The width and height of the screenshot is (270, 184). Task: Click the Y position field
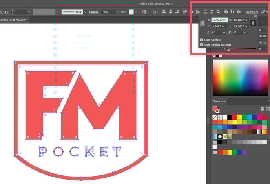click(219, 26)
